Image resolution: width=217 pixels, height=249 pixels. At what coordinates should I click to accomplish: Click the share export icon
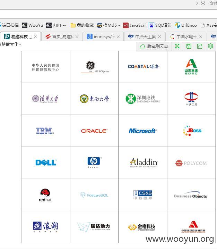(200, 46)
